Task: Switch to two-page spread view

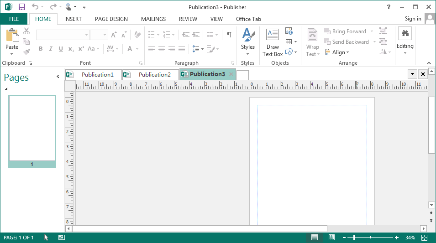Action: (332, 238)
